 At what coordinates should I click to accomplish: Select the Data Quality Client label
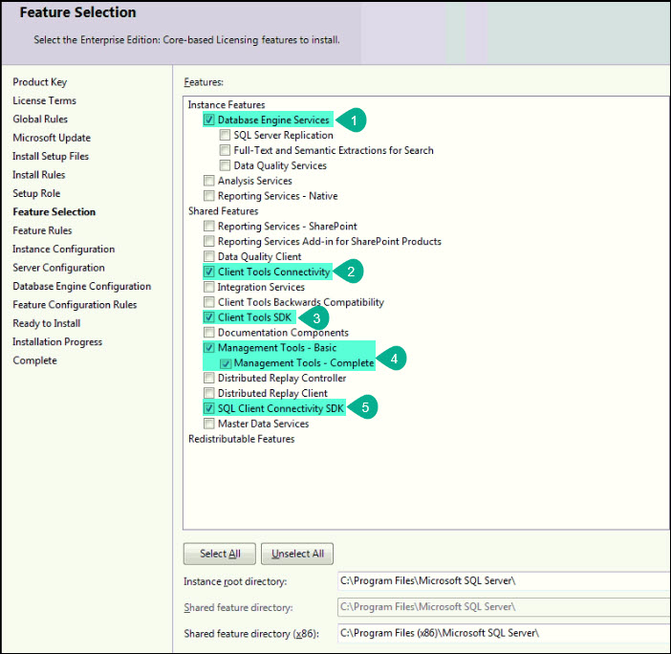pos(259,256)
